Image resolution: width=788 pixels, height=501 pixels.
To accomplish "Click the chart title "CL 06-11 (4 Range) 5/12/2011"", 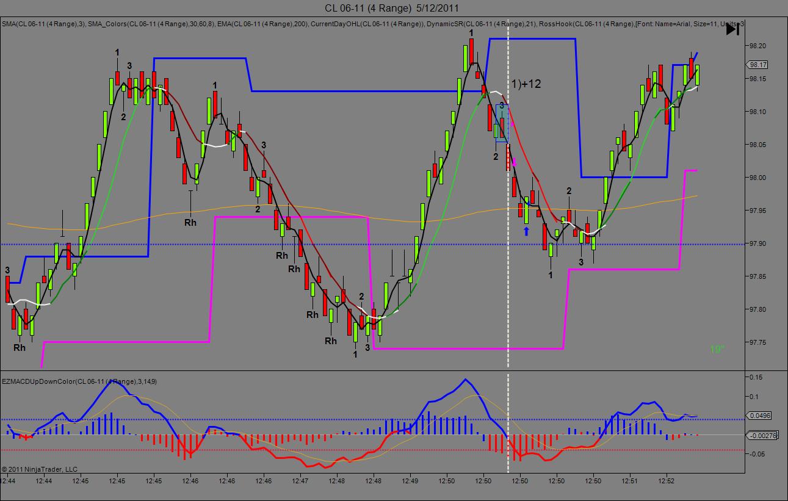I will (x=392, y=8).
